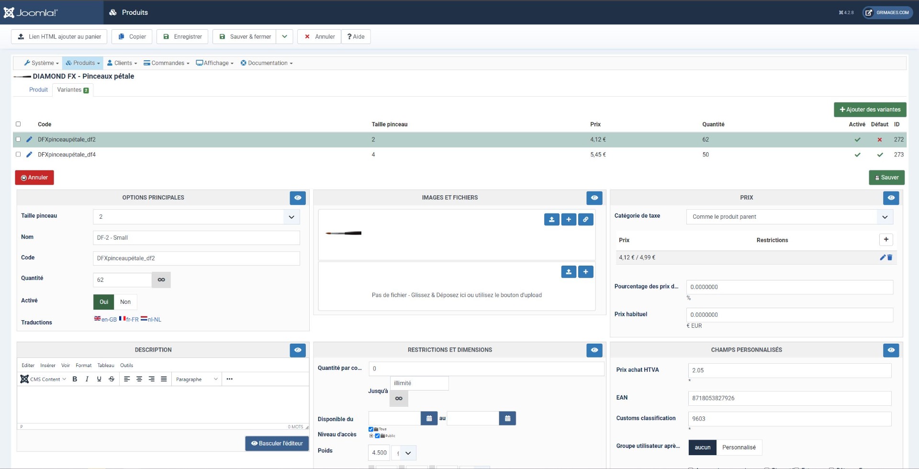
Task: Edit variant DFXpinceaupétale_df2 with pencil icon
Action: tap(29, 139)
